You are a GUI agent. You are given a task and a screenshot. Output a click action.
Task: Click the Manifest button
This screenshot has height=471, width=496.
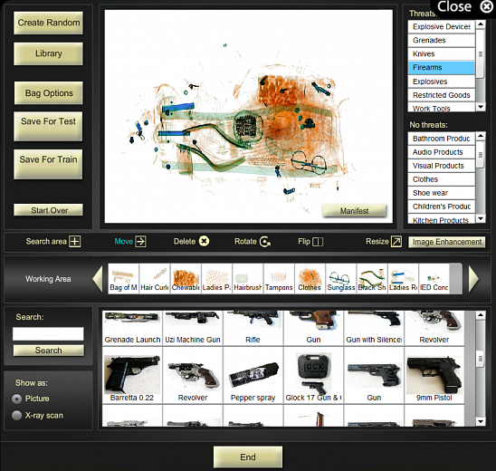[354, 211]
